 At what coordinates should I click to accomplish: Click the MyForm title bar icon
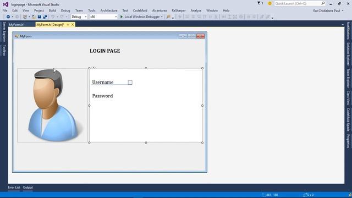tap(16, 36)
